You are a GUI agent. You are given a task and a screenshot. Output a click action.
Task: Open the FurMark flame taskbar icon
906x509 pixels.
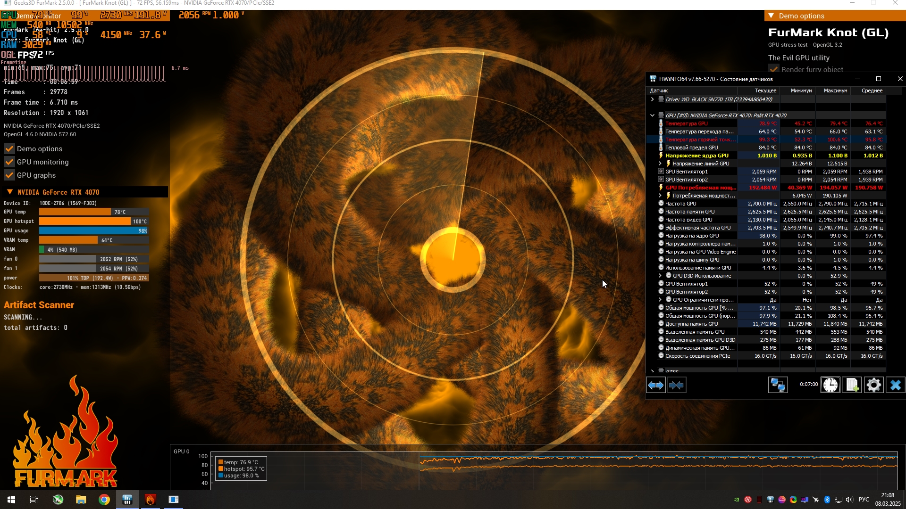pyautogui.click(x=151, y=500)
